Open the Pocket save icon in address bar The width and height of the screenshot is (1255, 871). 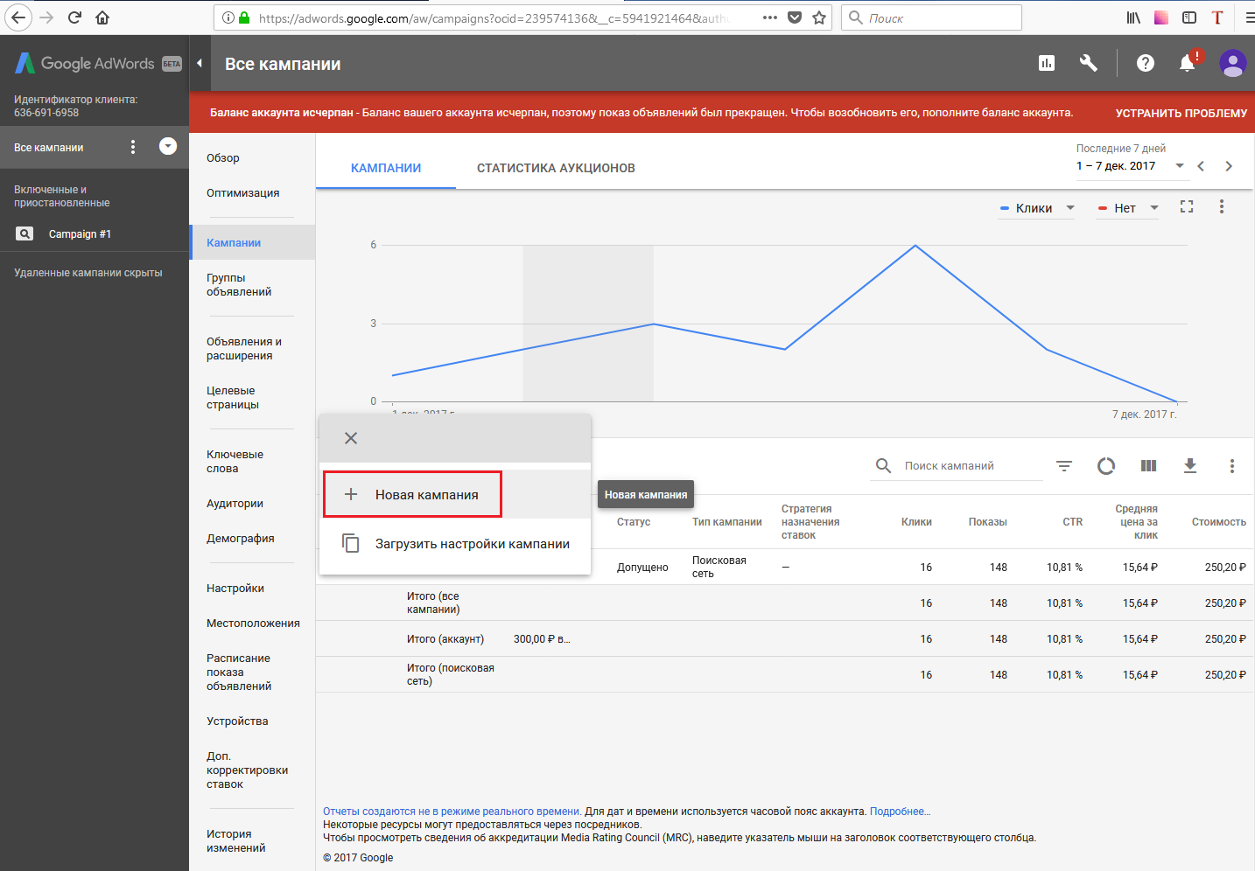coord(795,17)
